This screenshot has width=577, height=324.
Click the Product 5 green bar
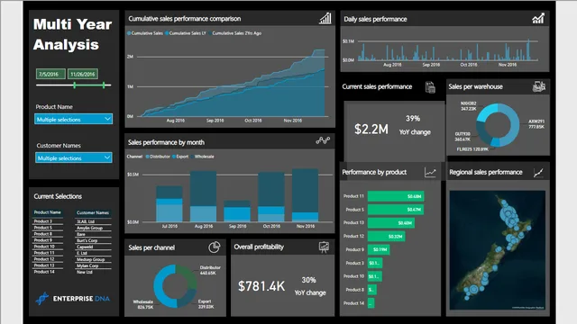396,210
